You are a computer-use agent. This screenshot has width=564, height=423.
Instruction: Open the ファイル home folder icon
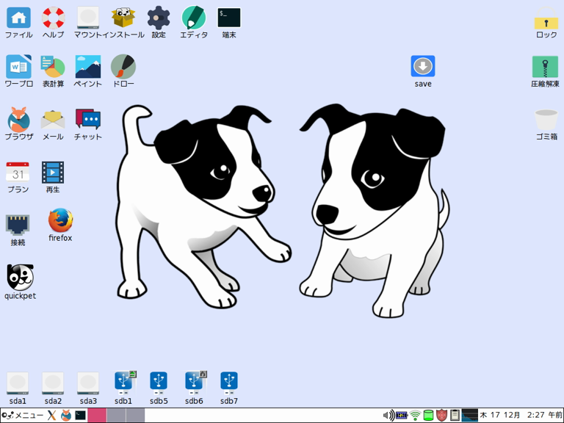(x=18, y=18)
